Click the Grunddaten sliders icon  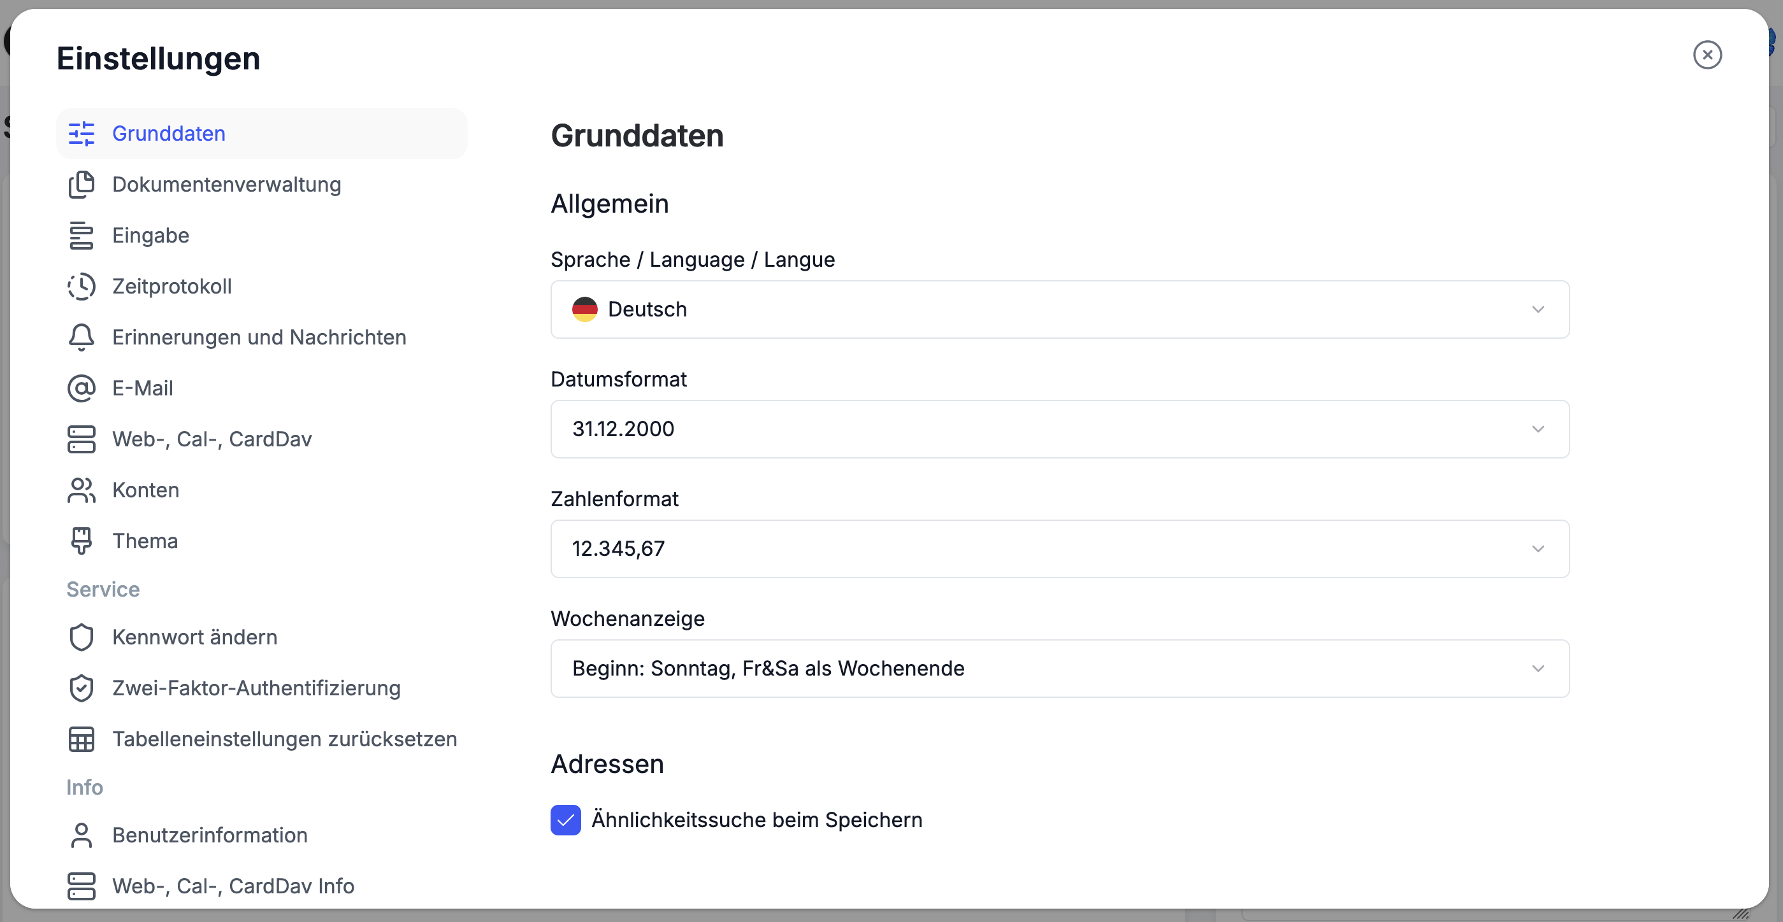[x=82, y=134]
